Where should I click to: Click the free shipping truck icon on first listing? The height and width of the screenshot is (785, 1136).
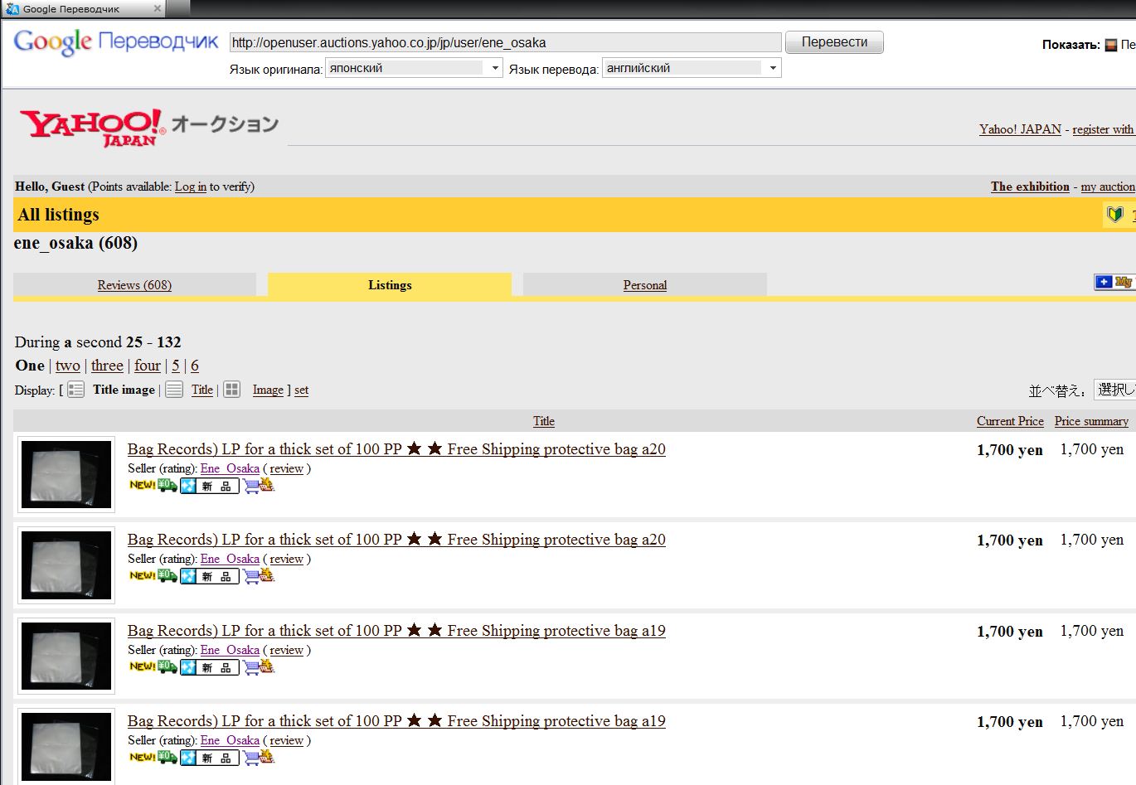pyautogui.click(x=167, y=485)
